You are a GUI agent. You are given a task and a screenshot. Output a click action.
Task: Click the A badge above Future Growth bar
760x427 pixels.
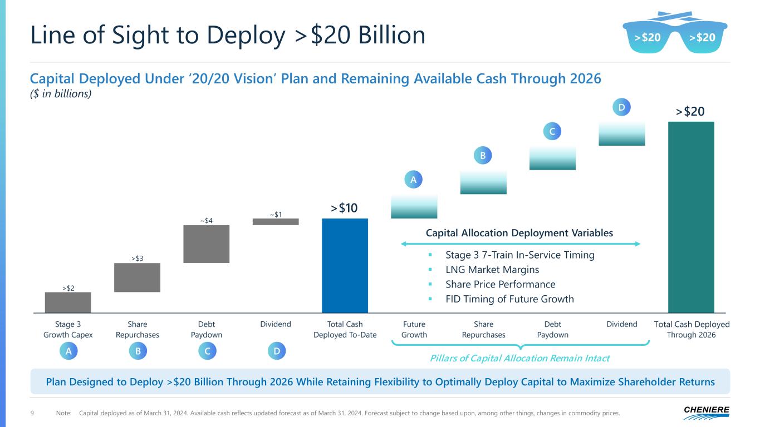tap(414, 180)
